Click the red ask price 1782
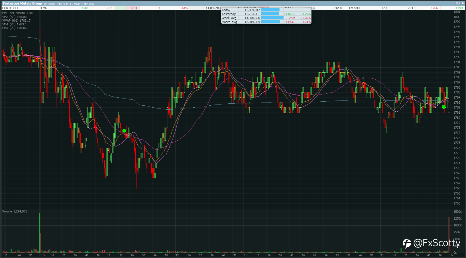This screenshot has width=466, height=258. point(109,8)
